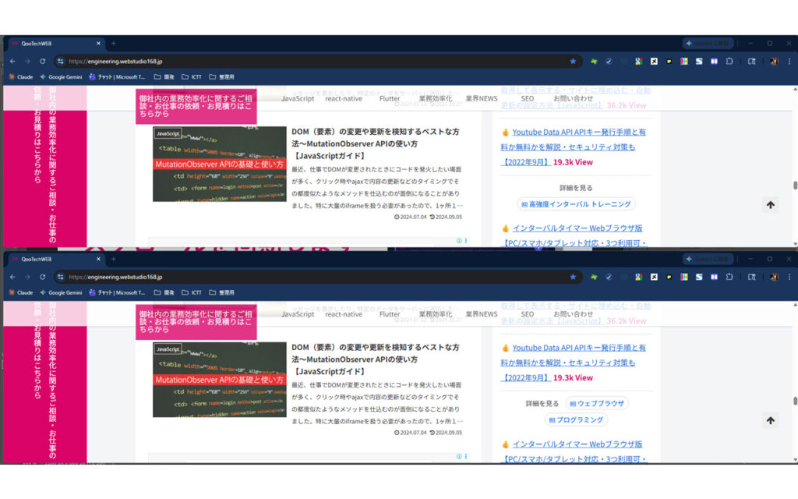Viewport: 798px width, 499px height.
Task: Expand the 開発 bookmark folder in the upper window
Action: point(164,77)
